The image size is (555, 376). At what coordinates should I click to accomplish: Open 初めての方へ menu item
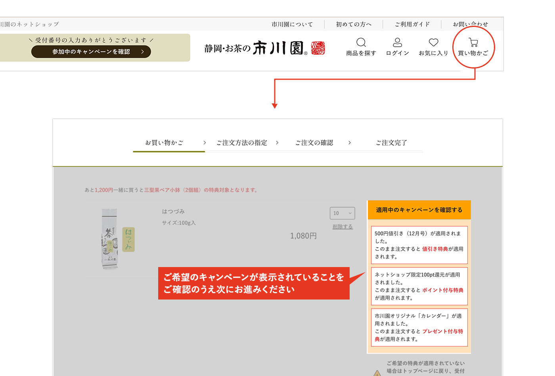354,24
